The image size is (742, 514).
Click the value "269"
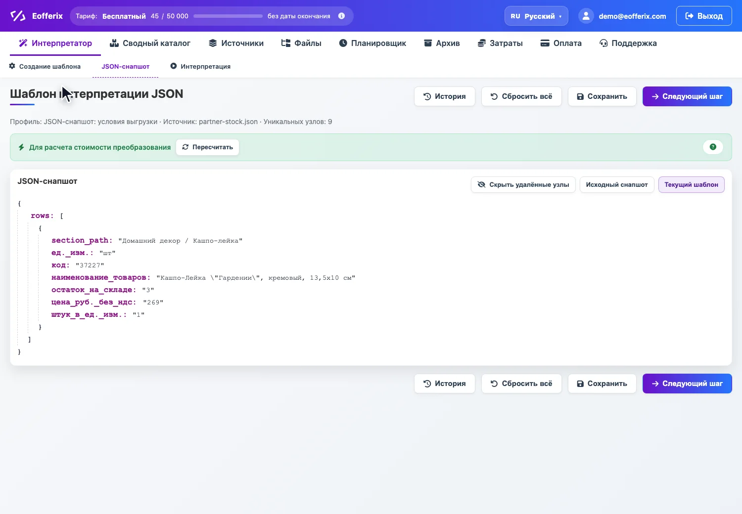tap(153, 302)
